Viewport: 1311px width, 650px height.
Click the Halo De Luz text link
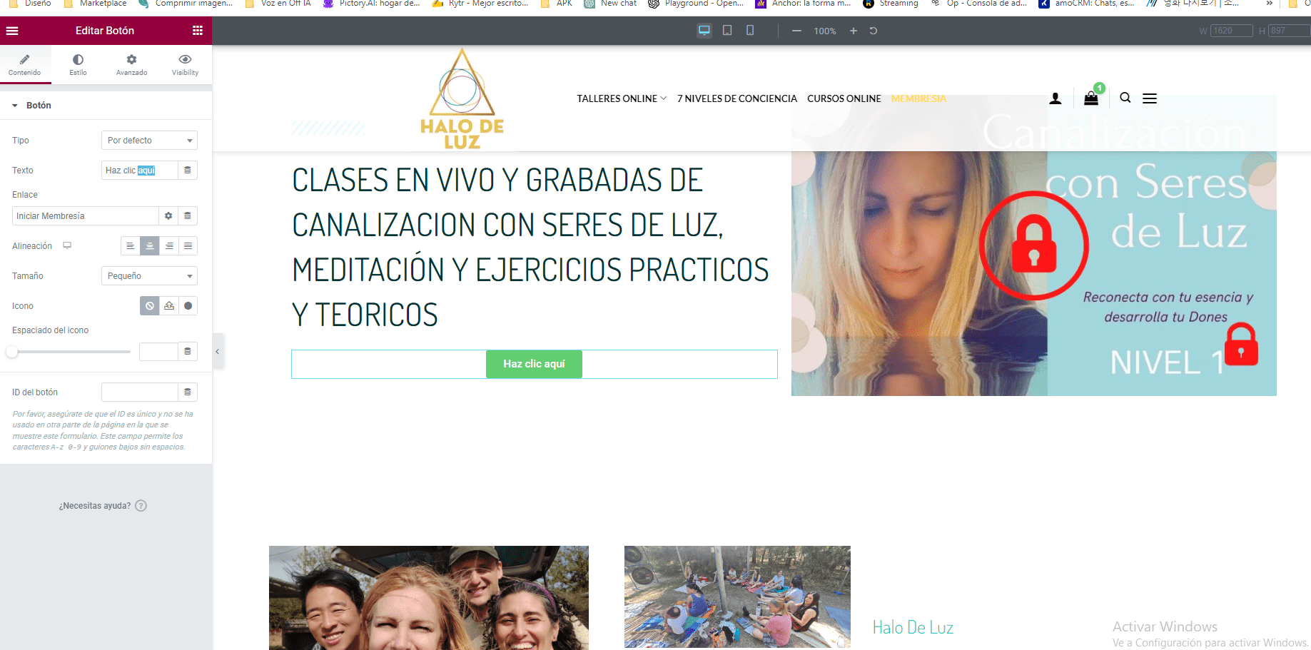click(x=913, y=628)
